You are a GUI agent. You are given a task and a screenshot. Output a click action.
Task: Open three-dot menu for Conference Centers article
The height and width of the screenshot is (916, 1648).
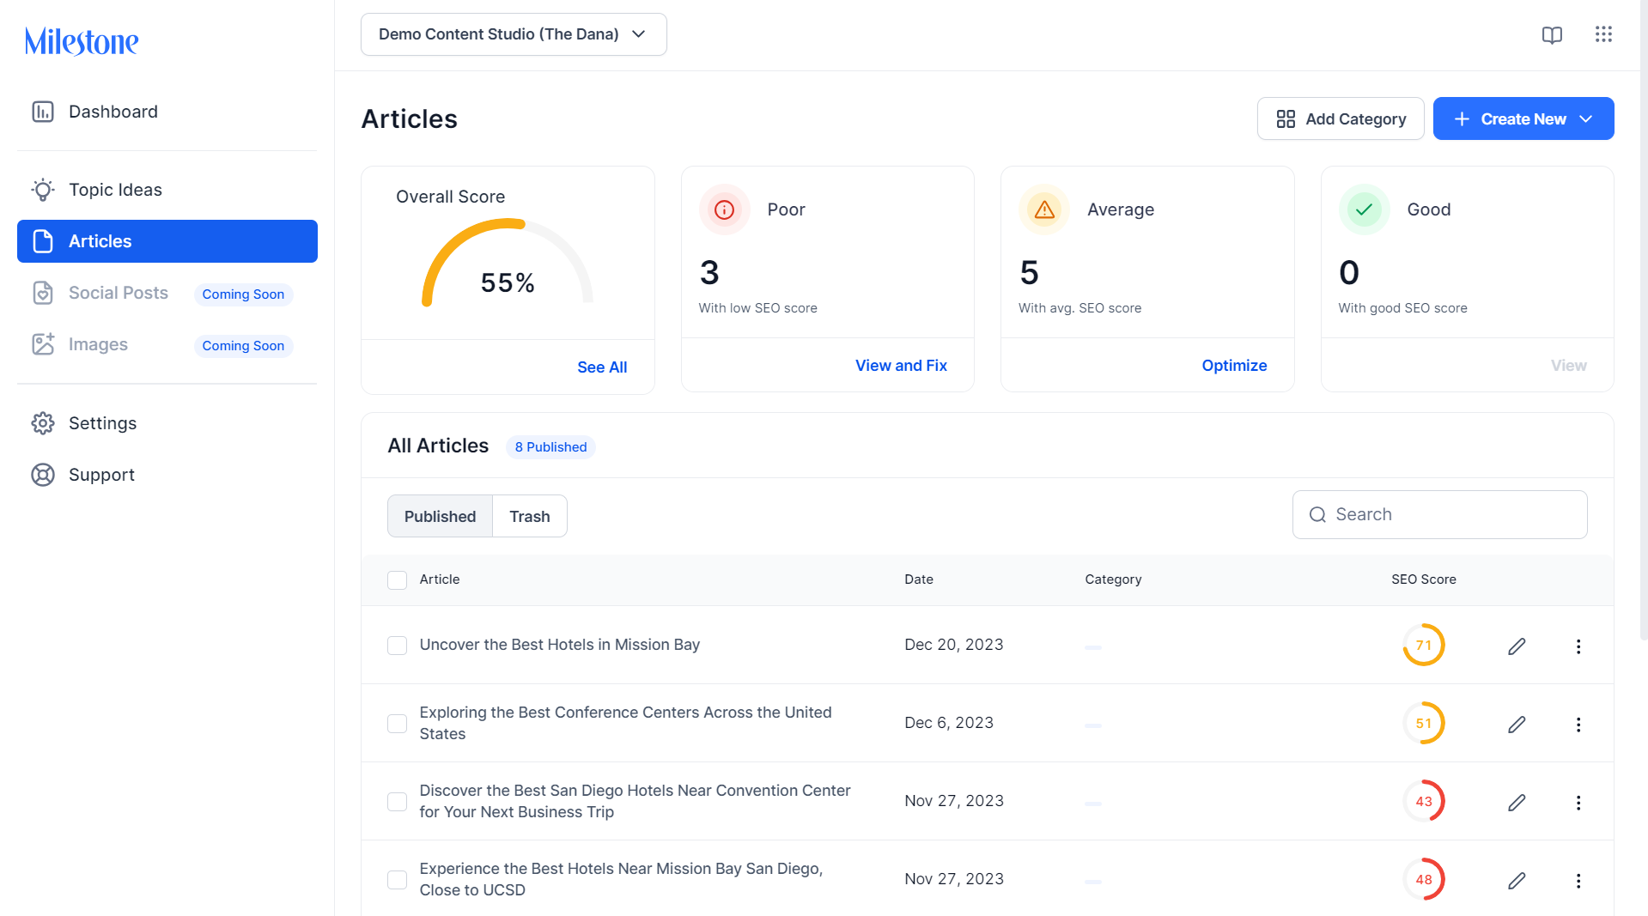point(1578,725)
